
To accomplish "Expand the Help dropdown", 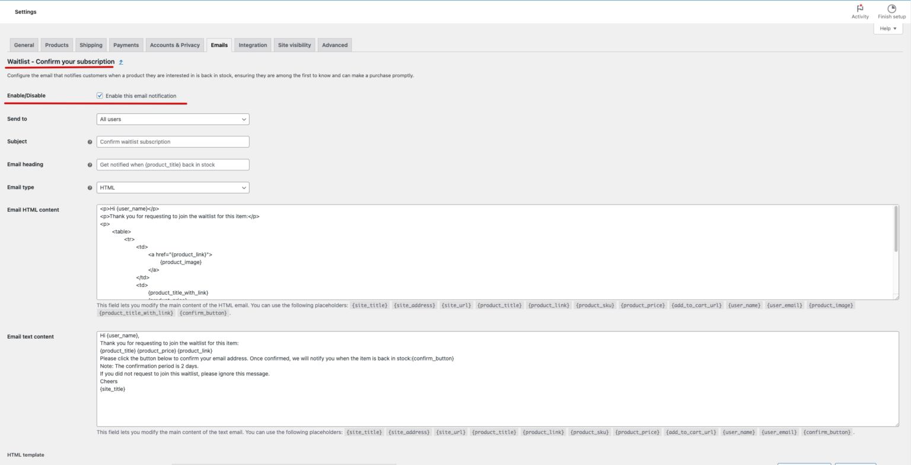I will (888, 28).
